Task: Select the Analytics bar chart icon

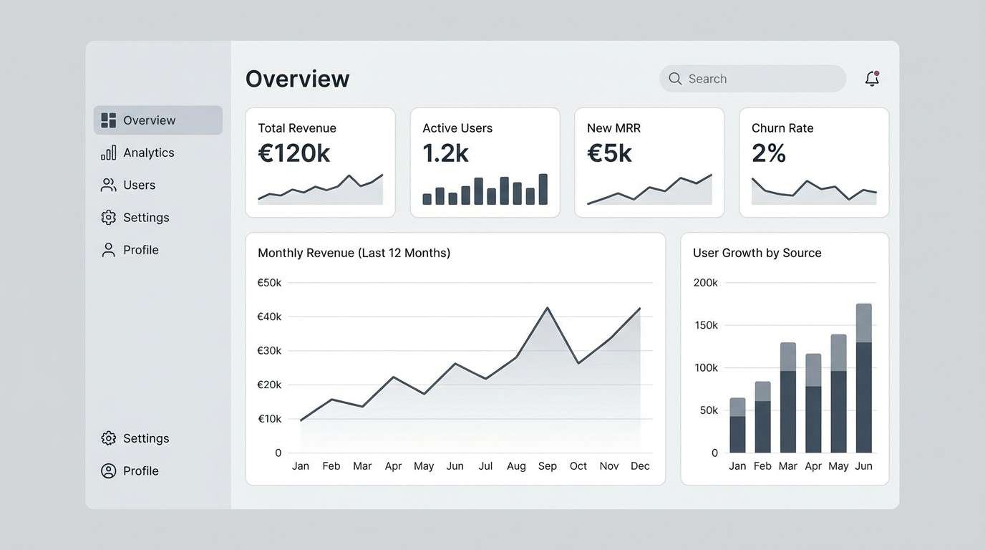Action: [108, 152]
